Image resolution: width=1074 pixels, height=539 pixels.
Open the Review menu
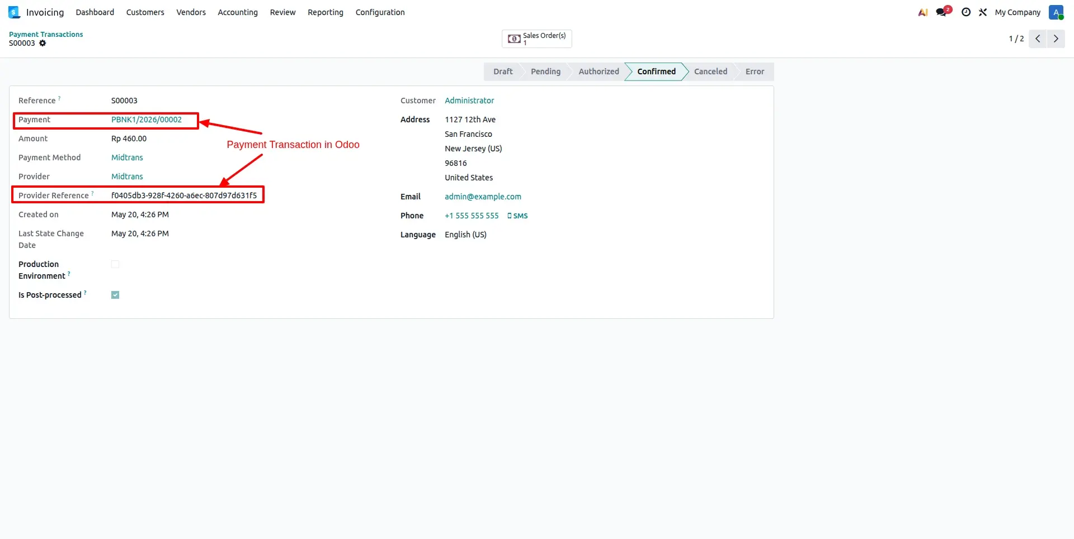point(282,12)
